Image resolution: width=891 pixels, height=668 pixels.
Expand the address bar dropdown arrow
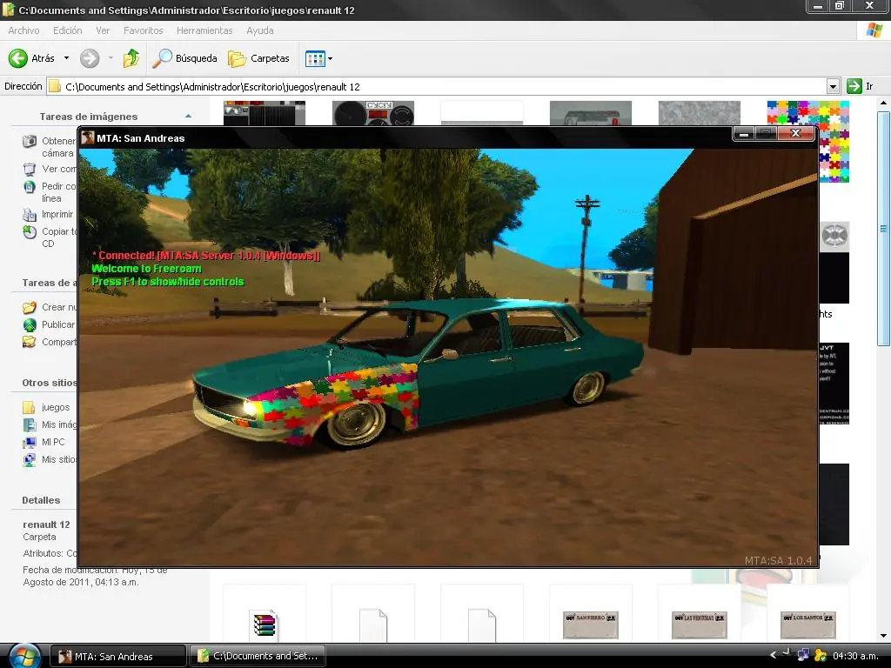[833, 86]
